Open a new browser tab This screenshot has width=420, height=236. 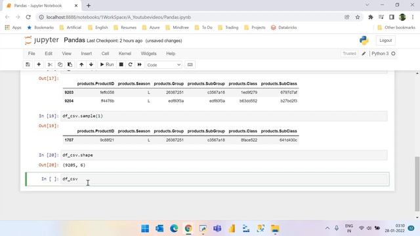point(89,5)
